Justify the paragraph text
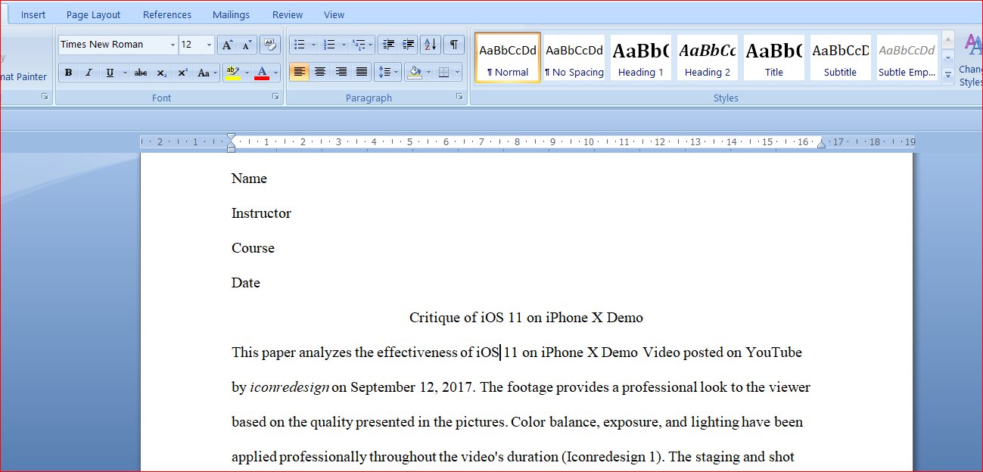983x472 pixels. coord(362,73)
